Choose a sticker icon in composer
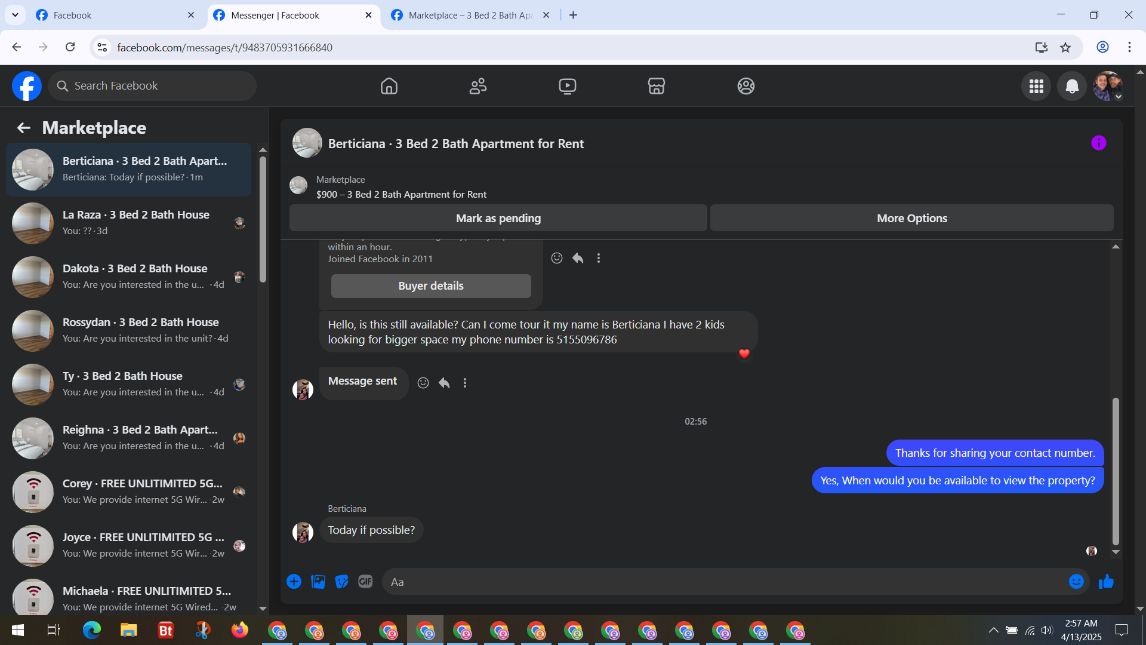The image size is (1146, 645). point(341,582)
